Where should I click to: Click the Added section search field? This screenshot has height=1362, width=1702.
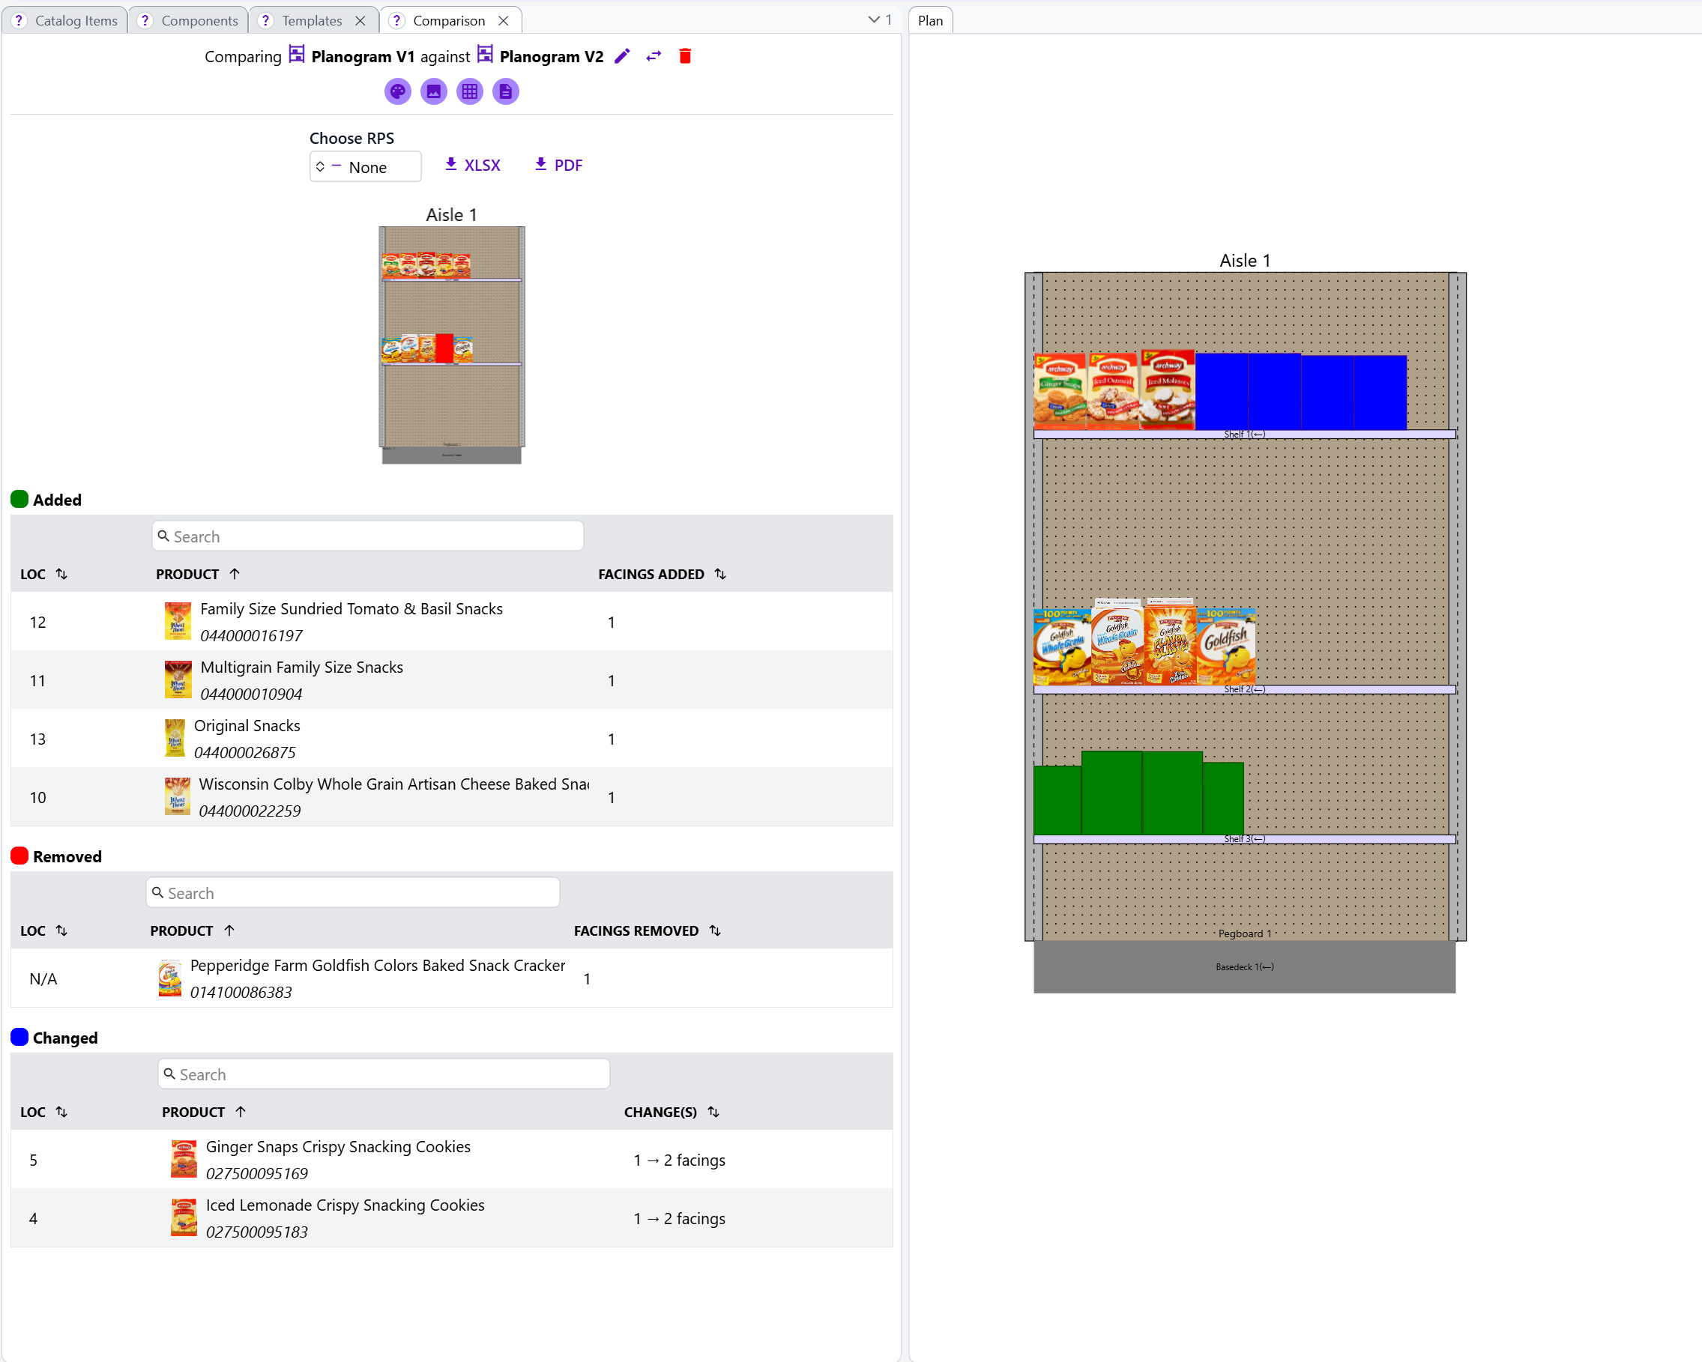(368, 536)
